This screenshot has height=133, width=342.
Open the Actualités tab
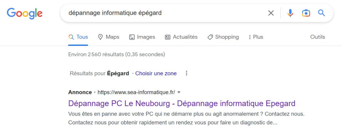181,37
